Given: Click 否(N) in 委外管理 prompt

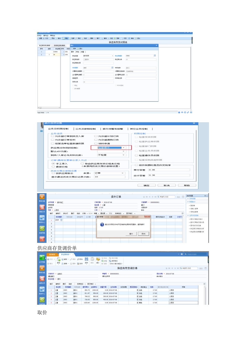Looking at the screenshot, I should pyautogui.click(x=143, y=234).
